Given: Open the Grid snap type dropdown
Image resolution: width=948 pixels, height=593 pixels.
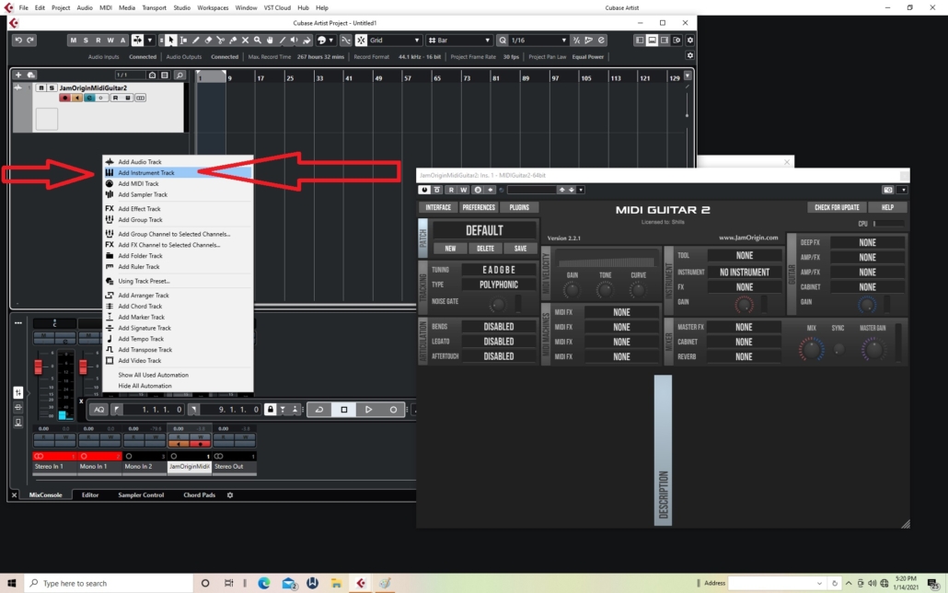Looking at the screenshot, I should click(x=394, y=40).
